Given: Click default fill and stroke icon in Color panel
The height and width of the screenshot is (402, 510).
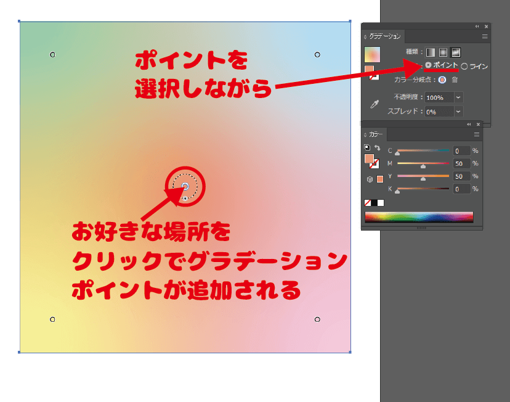Looking at the screenshot, I should pyautogui.click(x=367, y=147).
